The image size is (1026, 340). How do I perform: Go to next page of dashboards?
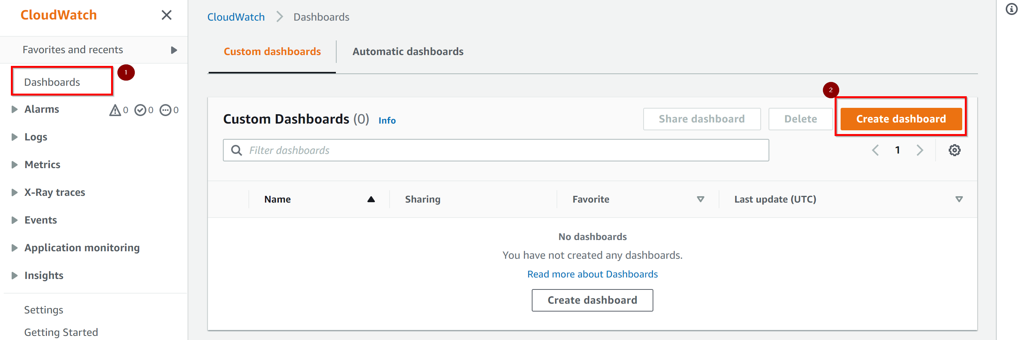(x=920, y=150)
